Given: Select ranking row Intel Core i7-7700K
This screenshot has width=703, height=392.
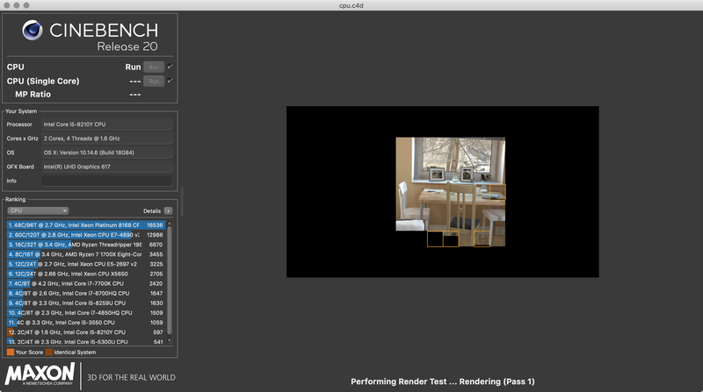Looking at the screenshot, I should click(86, 284).
